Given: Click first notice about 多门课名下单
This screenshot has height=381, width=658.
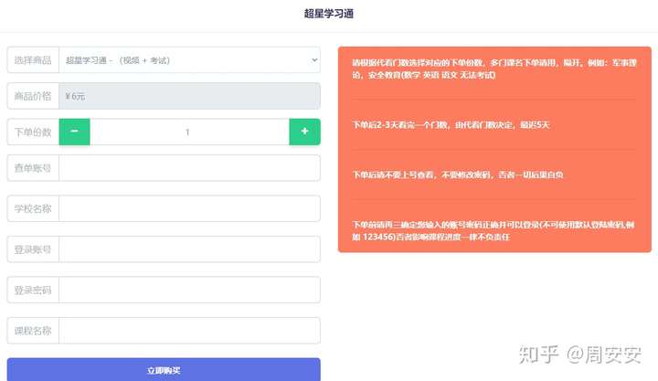Looking at the screenshot, I should pyautogui.click(x=494, y=69).
